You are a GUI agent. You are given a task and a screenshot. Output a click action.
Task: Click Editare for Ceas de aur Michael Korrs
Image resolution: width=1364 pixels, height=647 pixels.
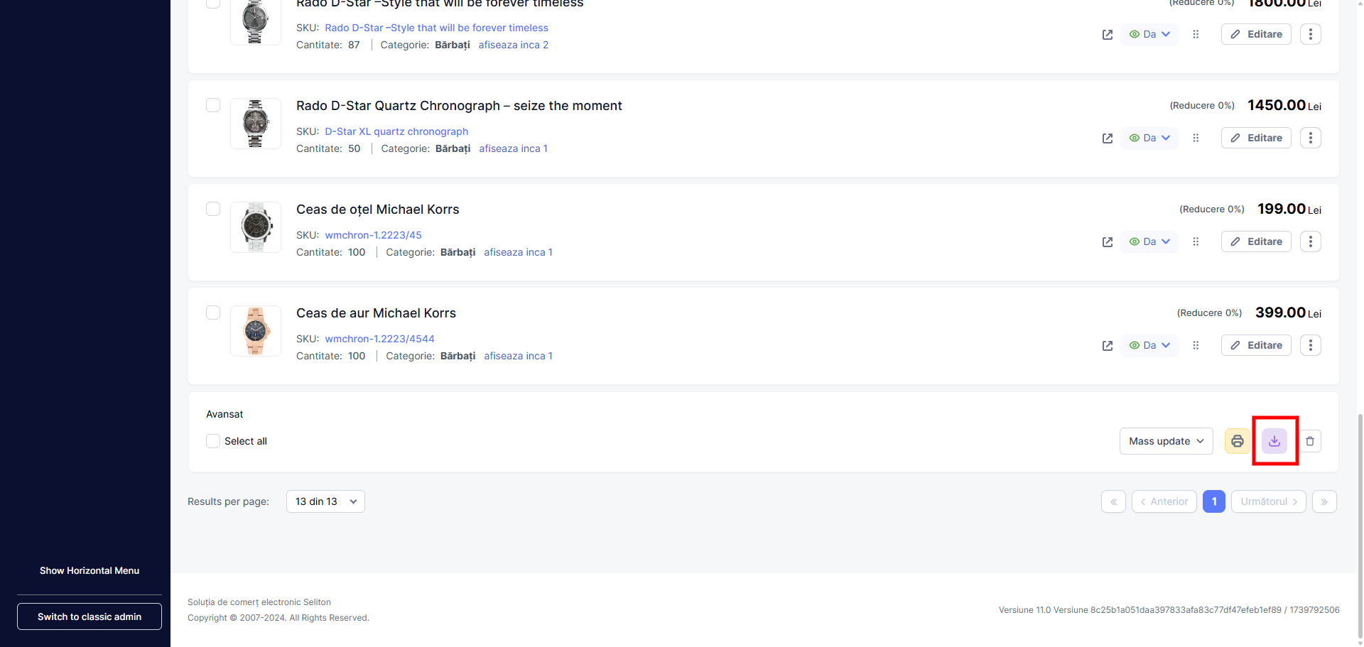click(1256, 345)
